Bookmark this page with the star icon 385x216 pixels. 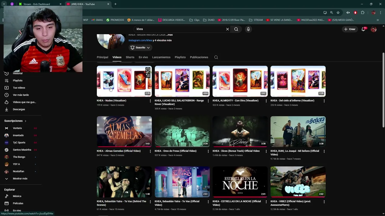[338, 13]
